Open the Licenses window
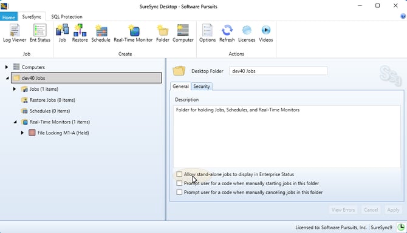The height and width of the screenshot is (233, 407). (x=247, y=33)
